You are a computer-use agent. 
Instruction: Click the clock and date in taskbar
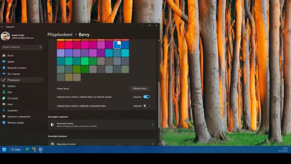pos(283,150)
